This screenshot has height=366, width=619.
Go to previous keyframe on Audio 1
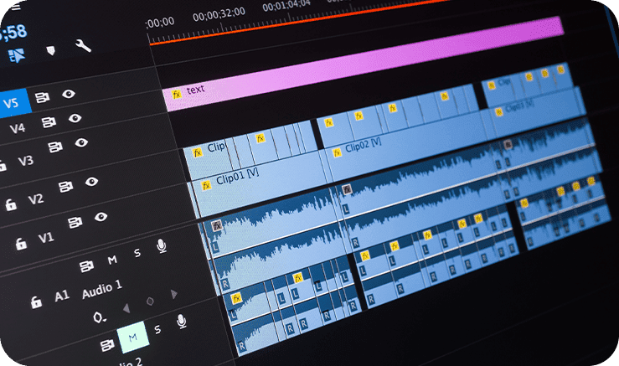[x=126, y=308]
